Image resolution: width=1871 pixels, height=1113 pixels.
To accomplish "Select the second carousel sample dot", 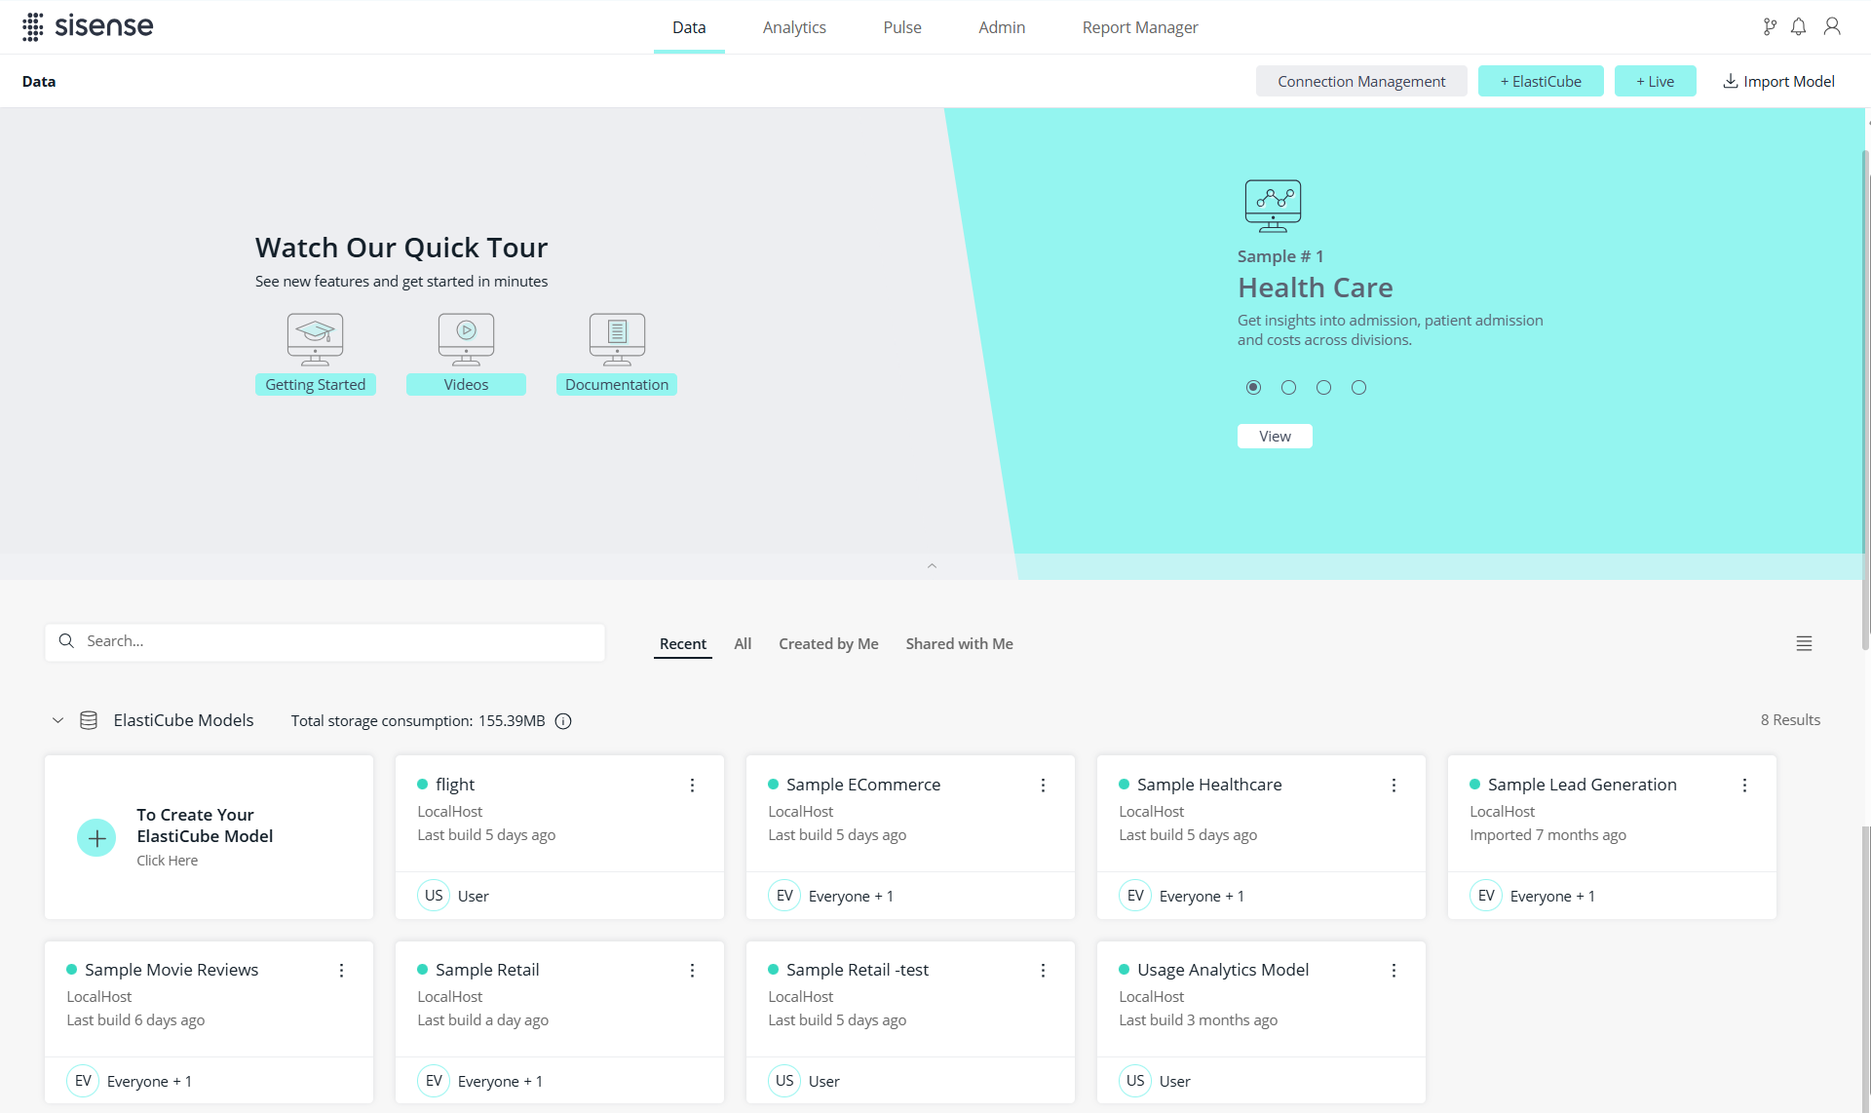I will (1288, 388).
